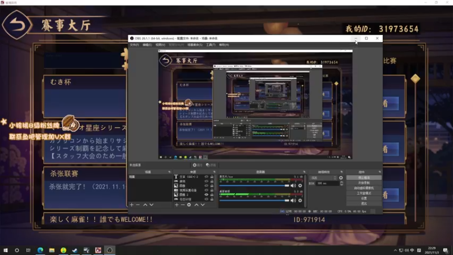Undock the scene transitions panel via header icon

click(x=341, y=172)
